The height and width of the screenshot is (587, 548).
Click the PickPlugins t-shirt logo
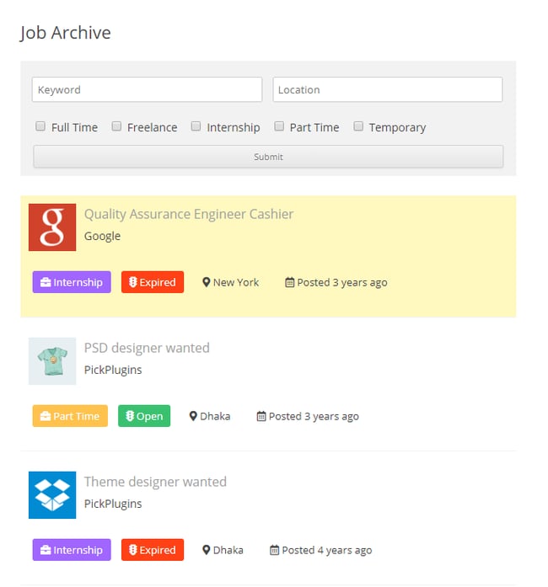[52, 361]
